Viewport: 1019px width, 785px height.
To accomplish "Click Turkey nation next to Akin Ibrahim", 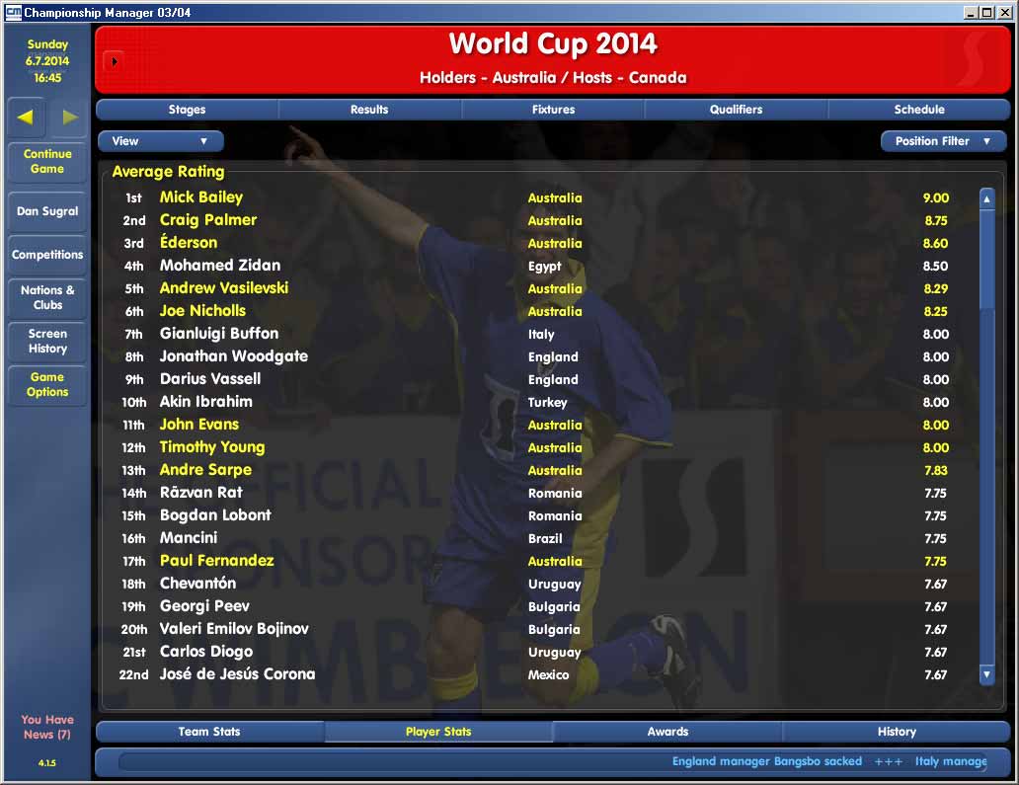I will point(547,402).
